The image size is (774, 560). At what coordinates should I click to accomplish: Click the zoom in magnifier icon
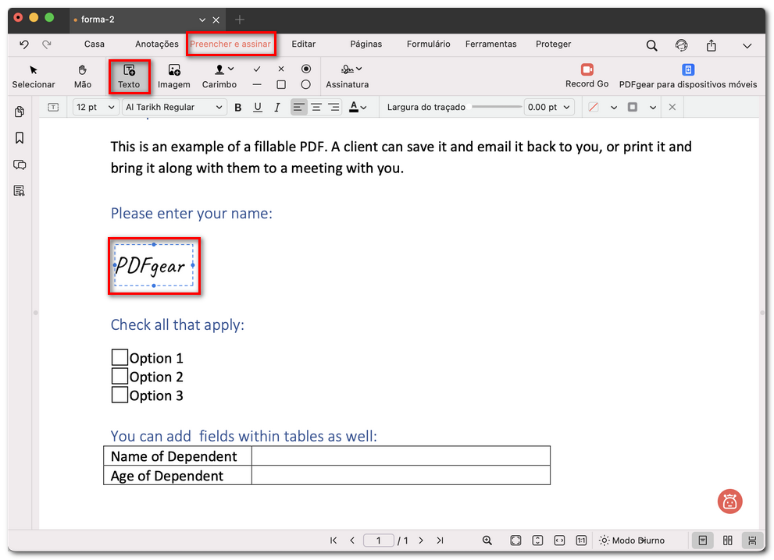point(487,541)
